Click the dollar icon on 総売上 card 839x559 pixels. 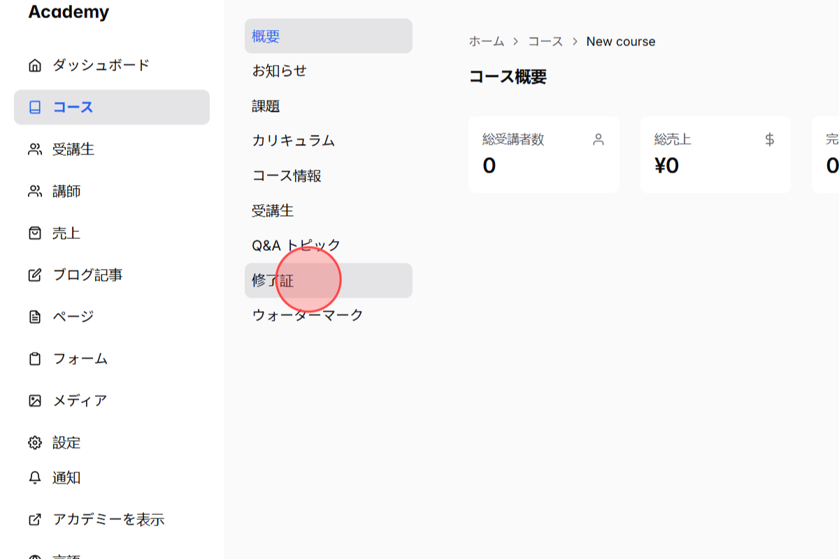tap(769, 139)
